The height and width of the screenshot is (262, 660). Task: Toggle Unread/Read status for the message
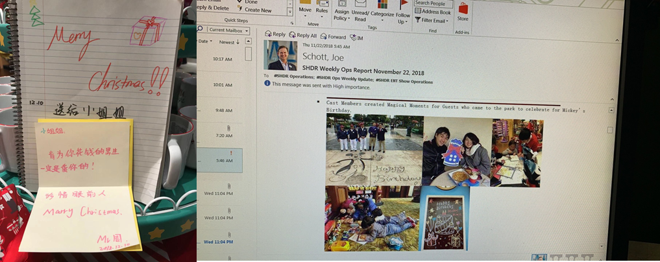point(360,13)
